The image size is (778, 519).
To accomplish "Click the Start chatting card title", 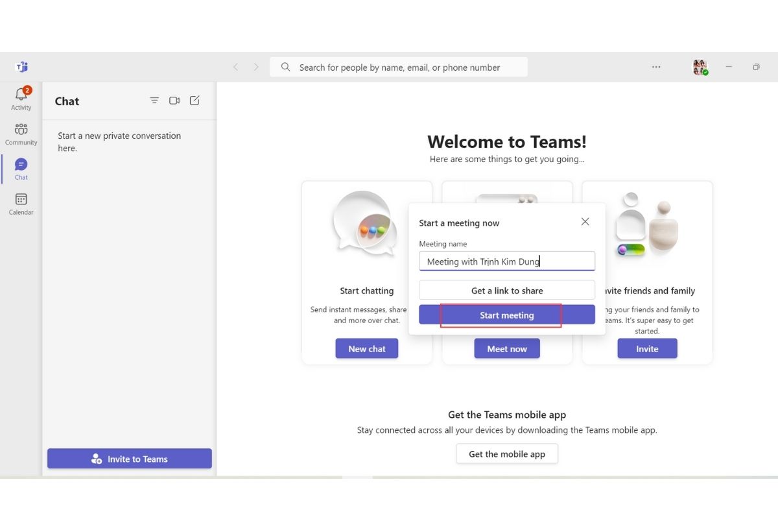I will [367, 291].
